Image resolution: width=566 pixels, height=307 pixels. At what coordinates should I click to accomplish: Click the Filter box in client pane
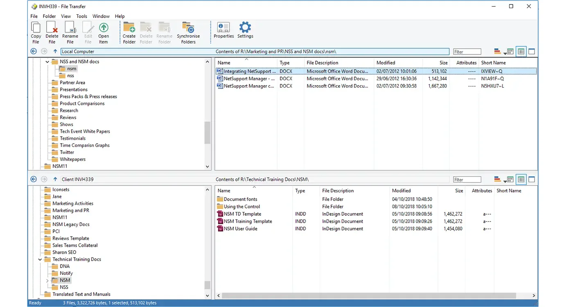coord(467,179)
